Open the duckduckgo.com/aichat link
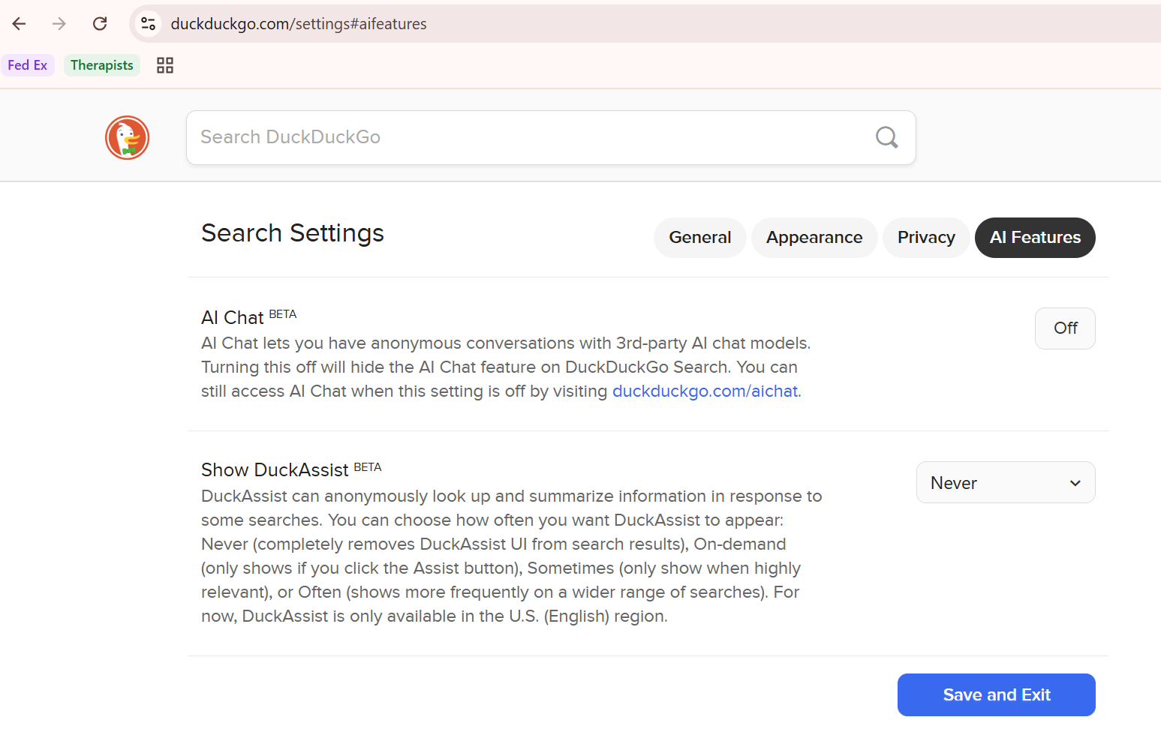 pos(705,391)
